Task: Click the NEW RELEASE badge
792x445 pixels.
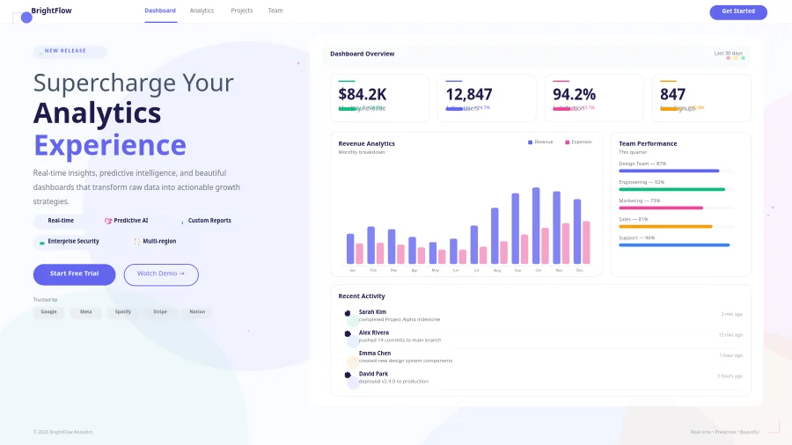Action: coord(70,52)
